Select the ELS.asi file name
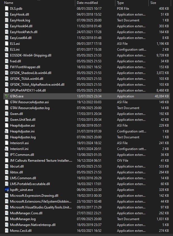Viewport: 173px width, 236px height. click(15, 44)
